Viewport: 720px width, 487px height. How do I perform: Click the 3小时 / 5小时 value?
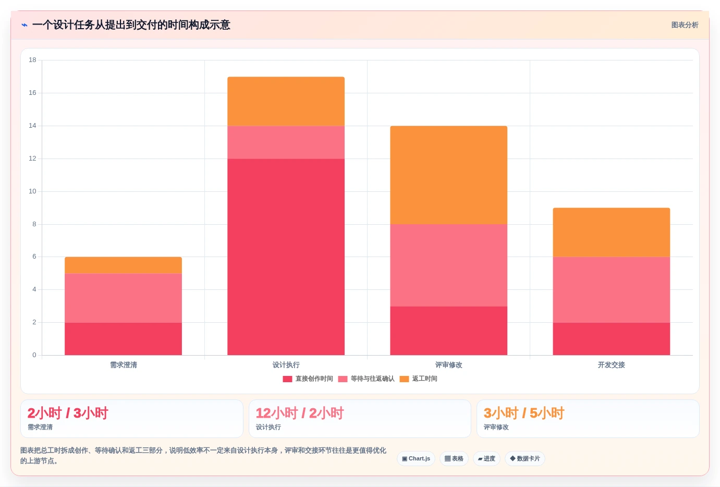(x=524, y=413)
